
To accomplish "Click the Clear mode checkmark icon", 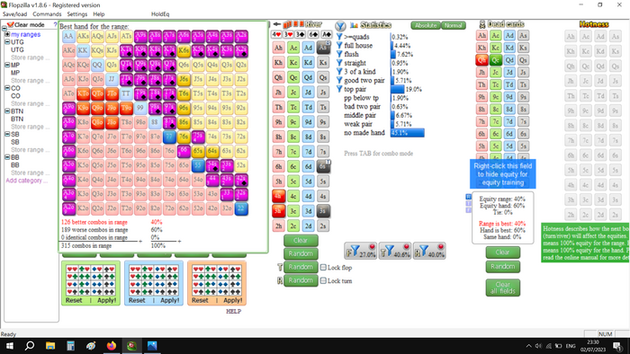I will pos(11,24).
